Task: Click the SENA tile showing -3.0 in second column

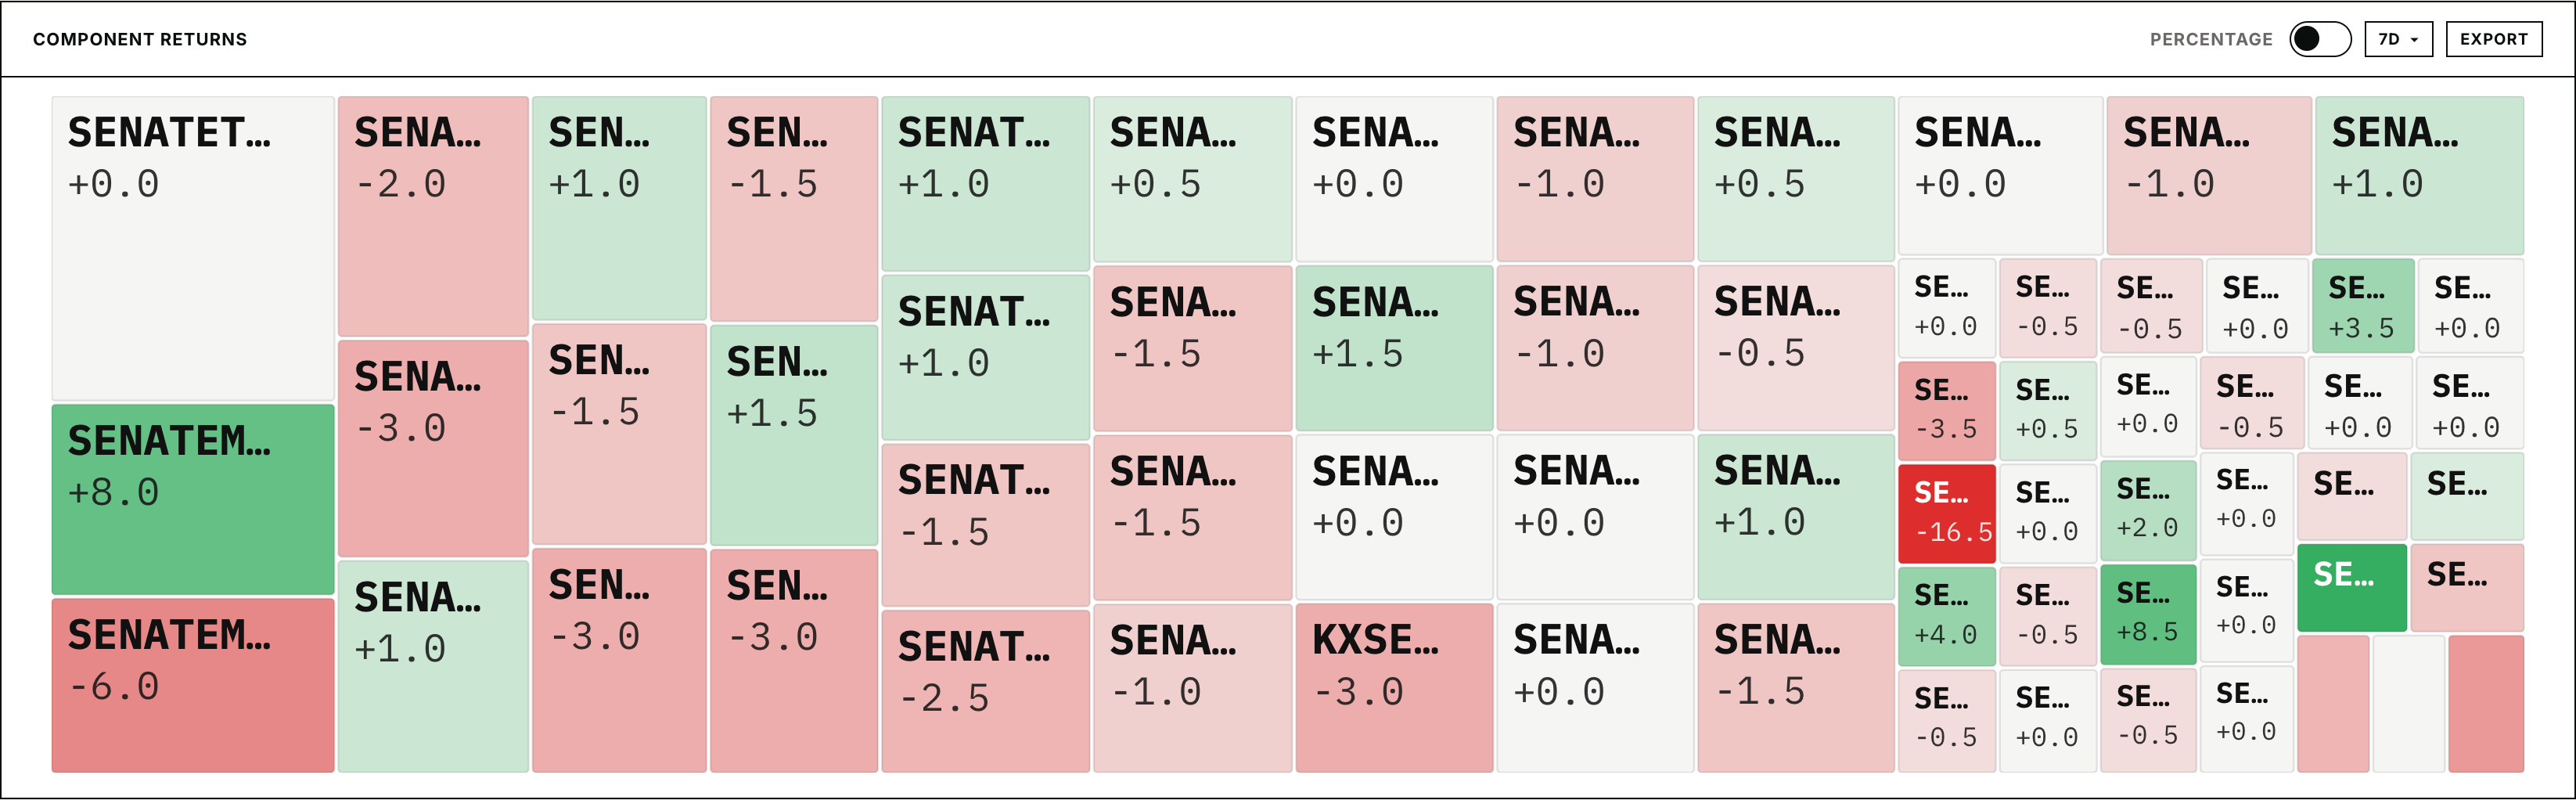Action: [433, 448]
